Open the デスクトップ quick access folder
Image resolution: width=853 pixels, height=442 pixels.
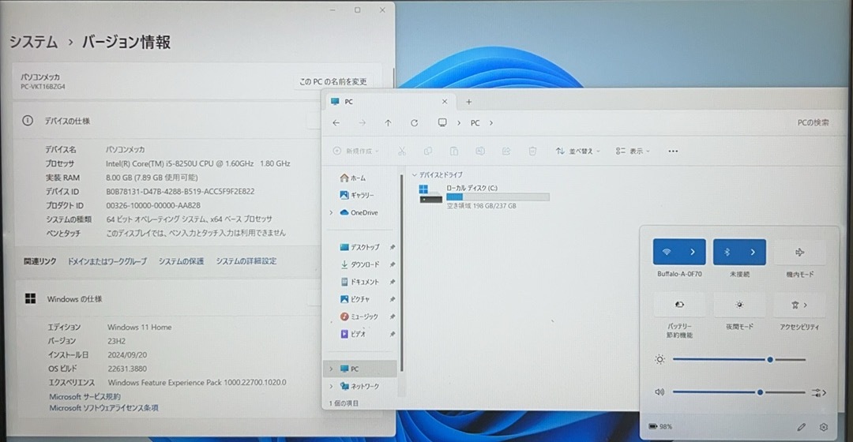(x=359, y=247)
